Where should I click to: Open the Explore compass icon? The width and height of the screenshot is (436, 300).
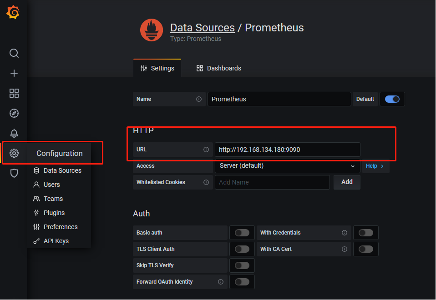[14, 113]
